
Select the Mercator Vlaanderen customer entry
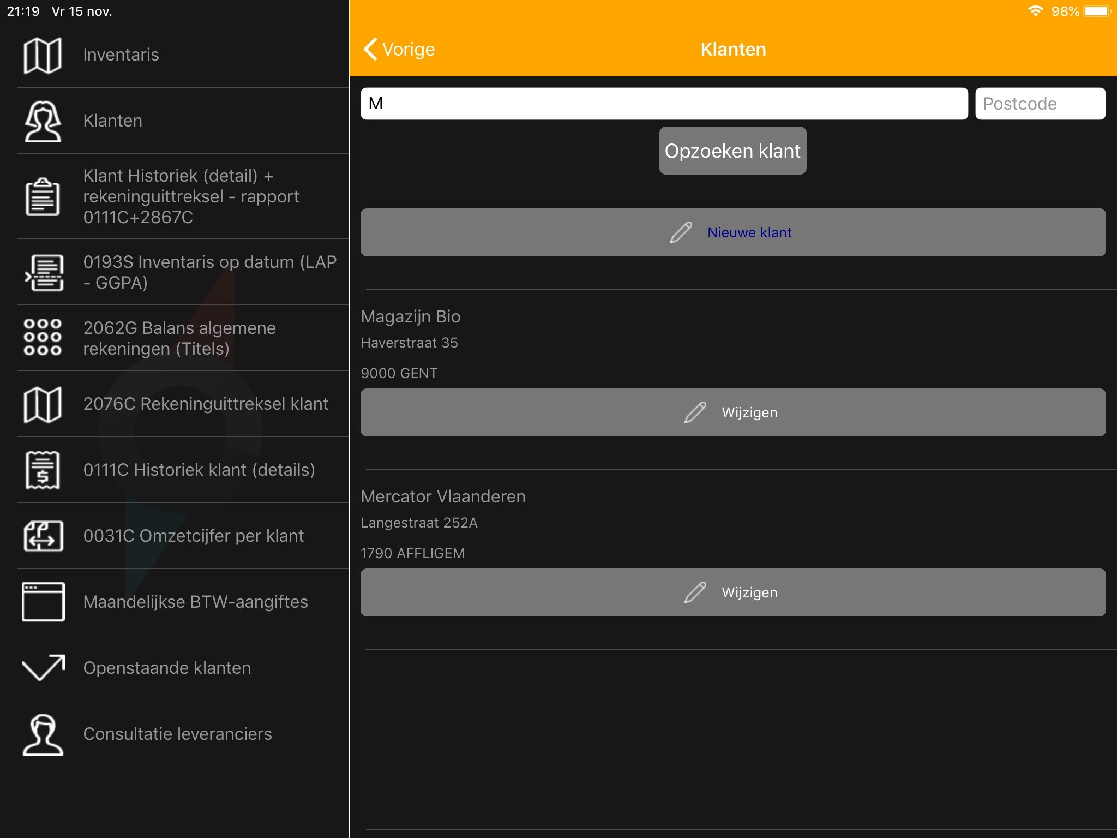[x=443, y=497]
